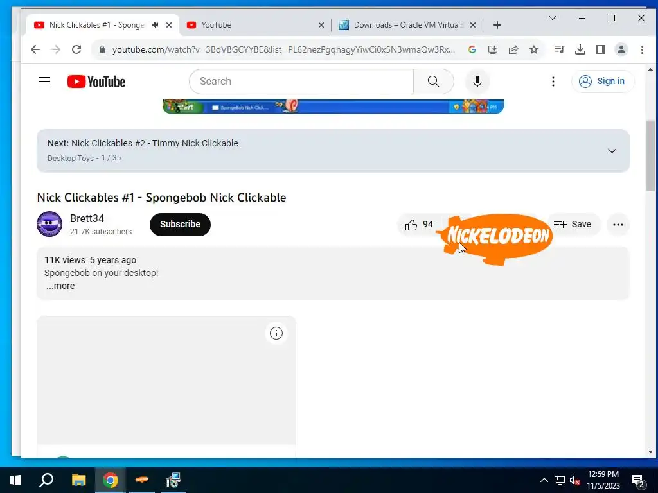Open Windows taskbar search

coord(46,480)
